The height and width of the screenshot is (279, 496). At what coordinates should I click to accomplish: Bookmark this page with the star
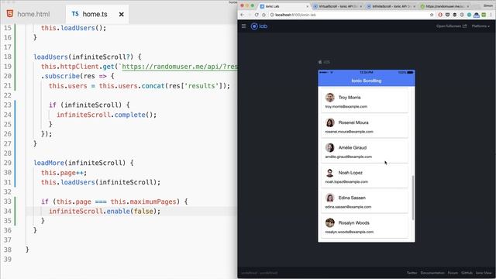432,15
